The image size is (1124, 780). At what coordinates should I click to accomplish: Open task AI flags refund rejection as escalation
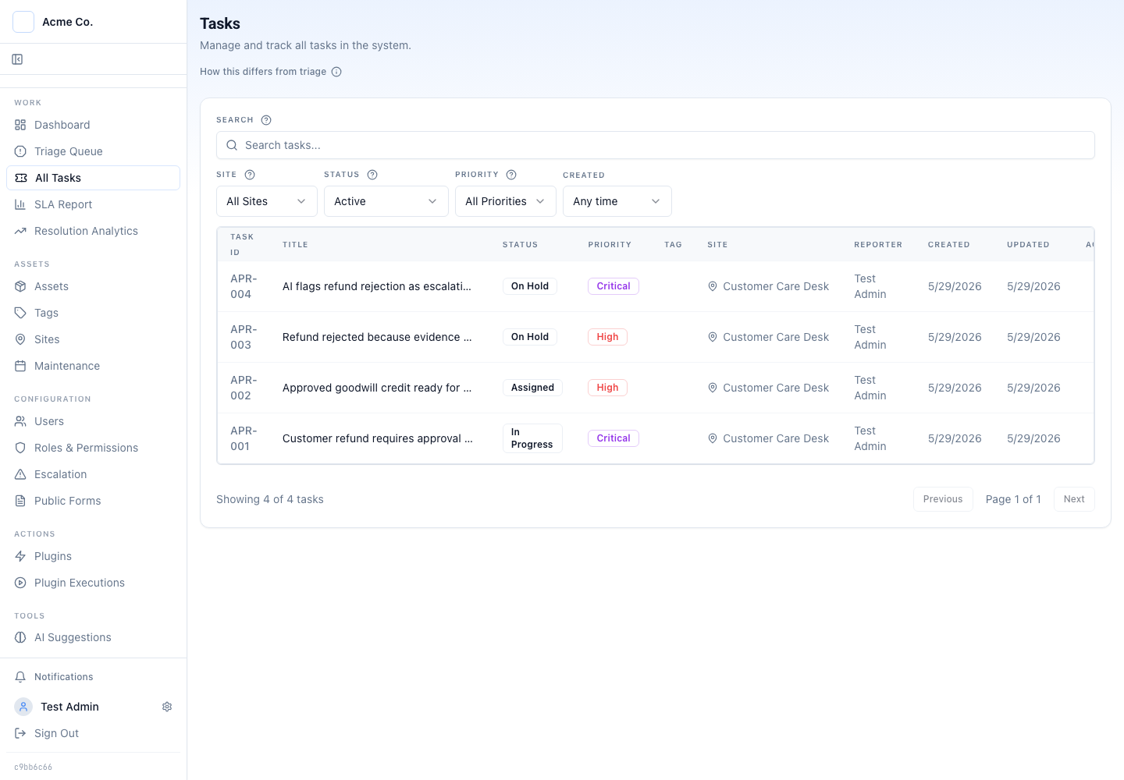(x=377, y=286)
